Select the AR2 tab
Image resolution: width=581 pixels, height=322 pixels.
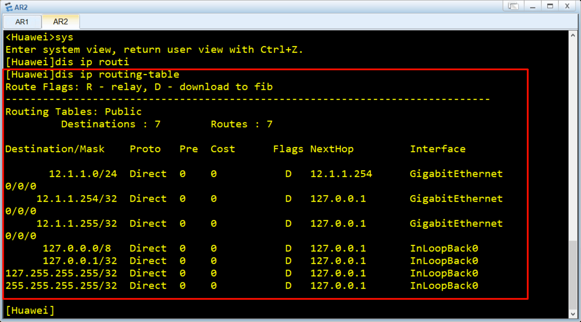click(61, 21)
